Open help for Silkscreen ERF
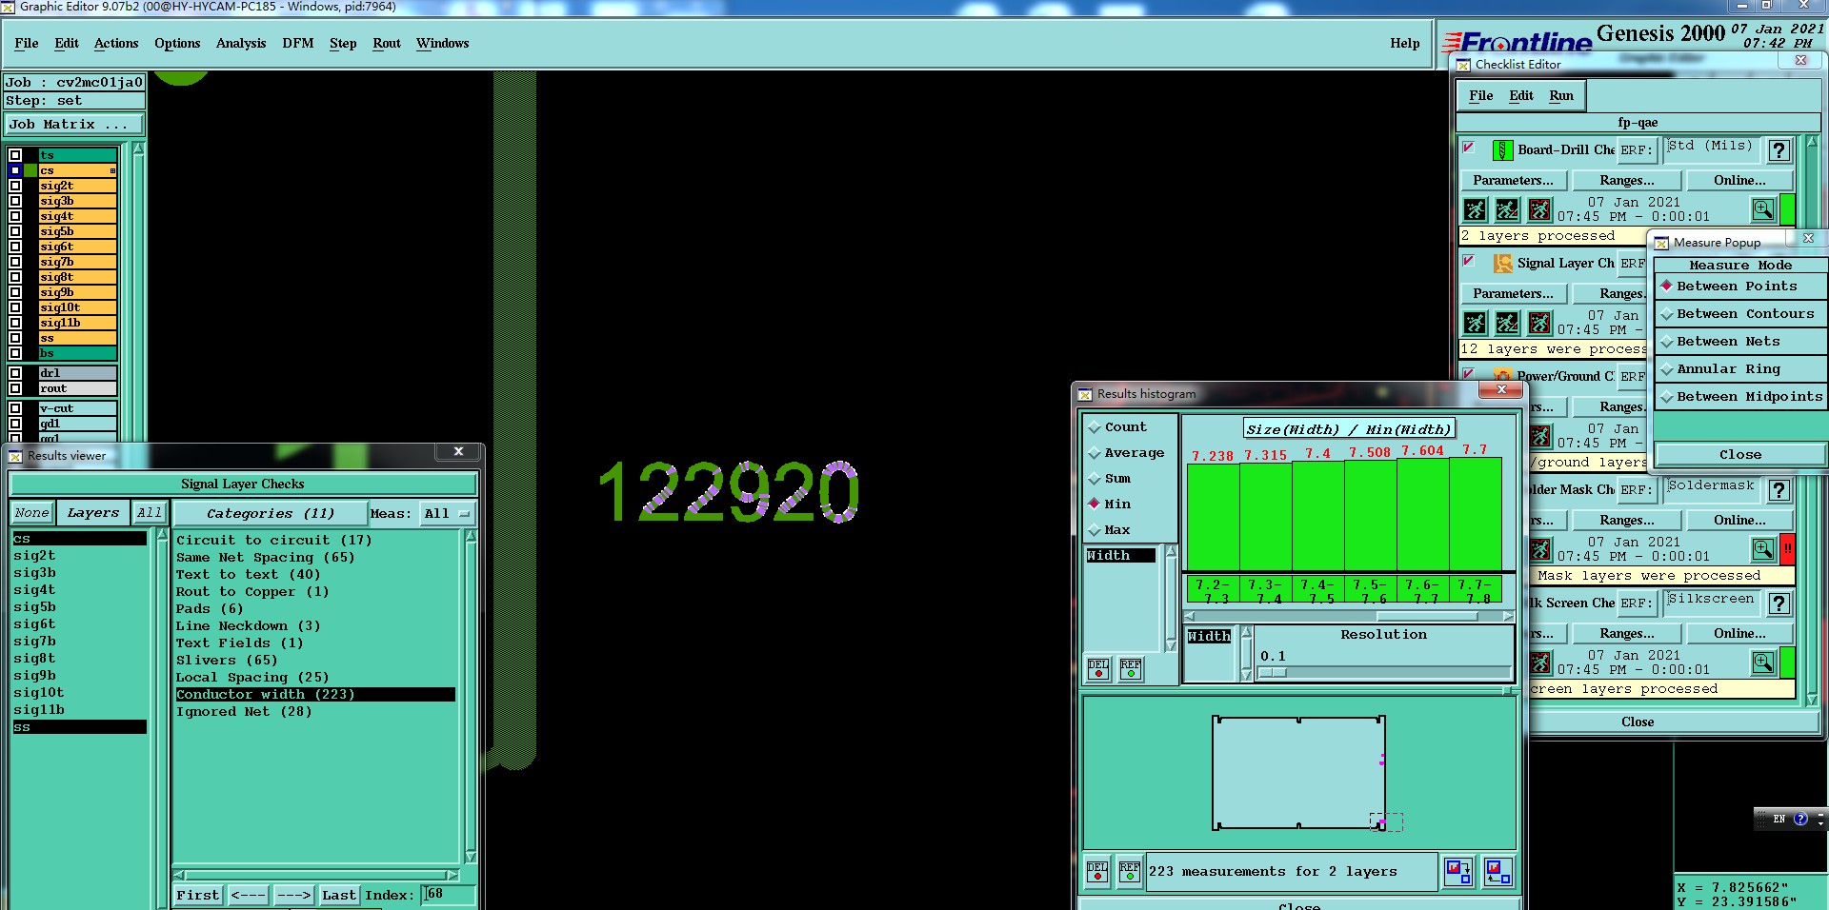 point(1779,603)
